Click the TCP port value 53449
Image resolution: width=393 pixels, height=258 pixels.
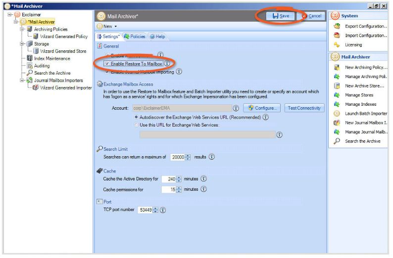146,210
